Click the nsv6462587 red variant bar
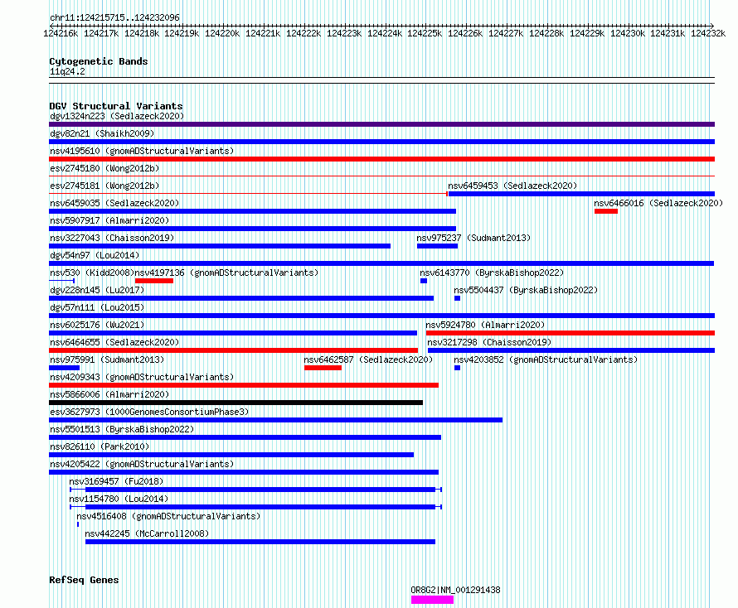Screen dimensions: 738x608 click(323, 368)
